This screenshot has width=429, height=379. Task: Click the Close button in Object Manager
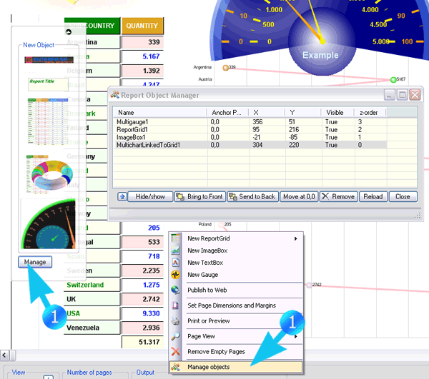(x=403, y=196)
